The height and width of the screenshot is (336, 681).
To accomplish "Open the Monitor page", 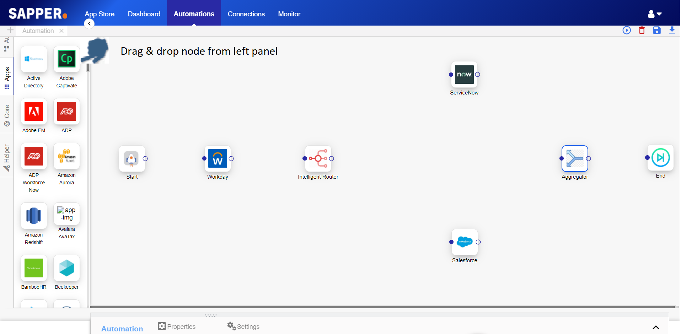I will click(289, 14).
